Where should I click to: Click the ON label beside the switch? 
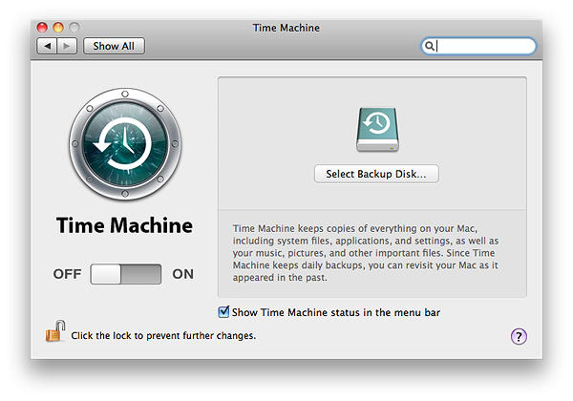point(182,274)
